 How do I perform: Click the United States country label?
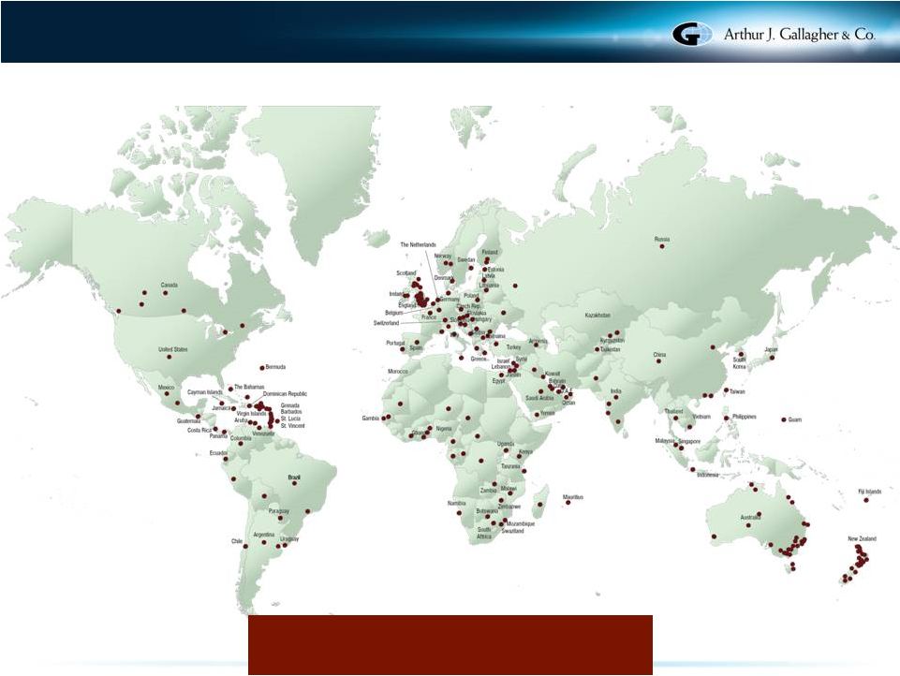172,349
